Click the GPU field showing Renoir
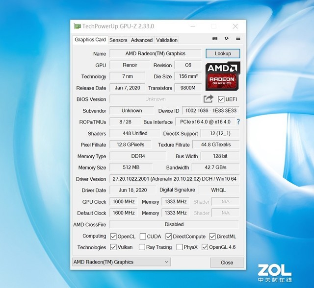 pos(130,65)
